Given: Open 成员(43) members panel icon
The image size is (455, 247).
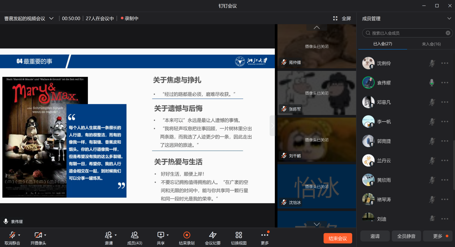Looking at the screenshot, I should (x=135, y=235).
